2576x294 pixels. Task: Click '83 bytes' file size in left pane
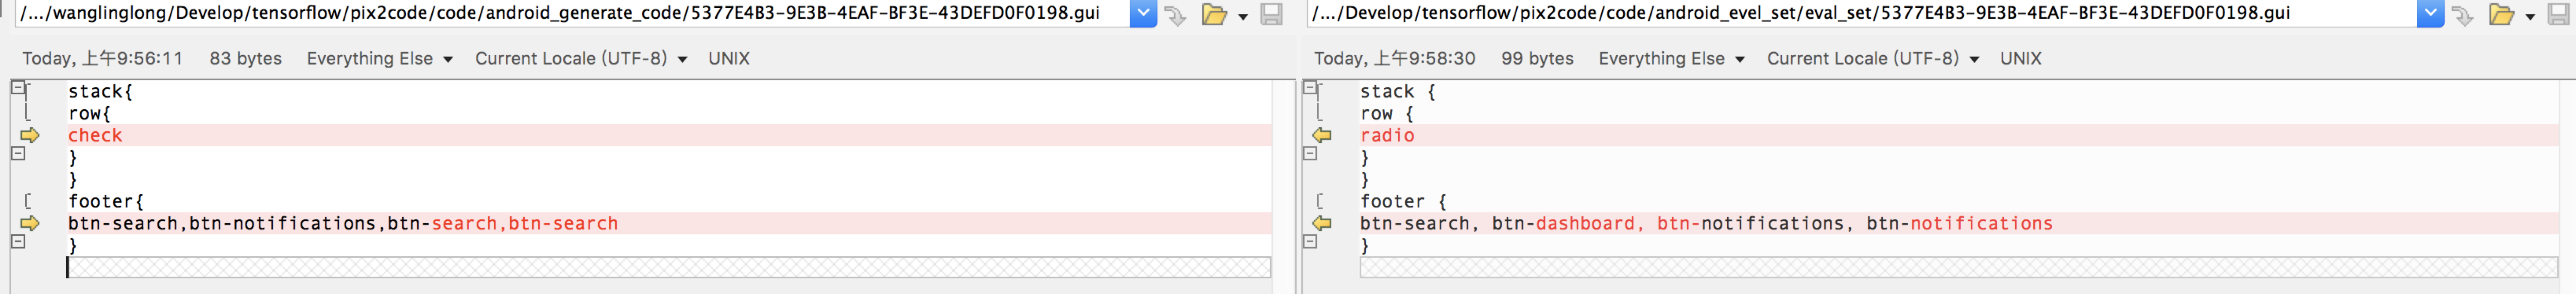246,59
